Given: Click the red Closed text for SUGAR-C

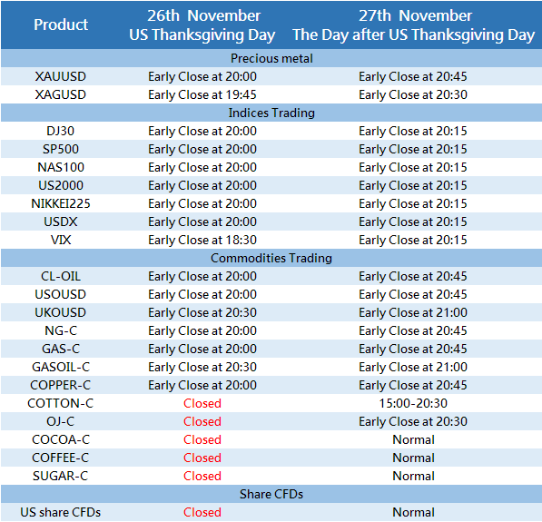Looking at the screenshot, I should click(202, 476).
